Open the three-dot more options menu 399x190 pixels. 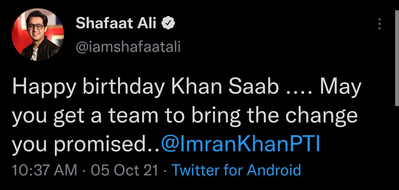point(379,24)
